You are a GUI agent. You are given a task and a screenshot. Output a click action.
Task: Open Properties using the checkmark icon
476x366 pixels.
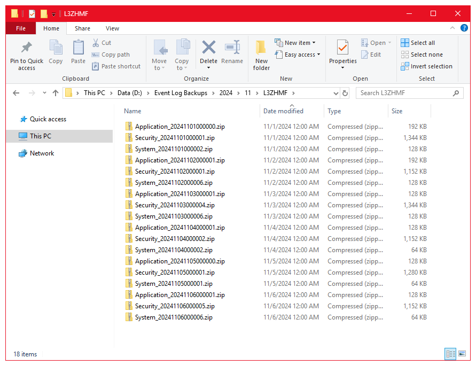click(342, 49)
